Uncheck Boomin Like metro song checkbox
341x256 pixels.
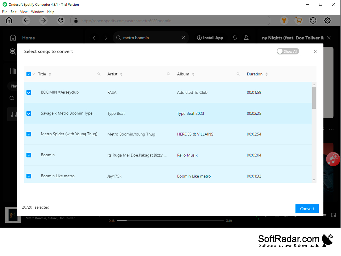coord(29,176)
